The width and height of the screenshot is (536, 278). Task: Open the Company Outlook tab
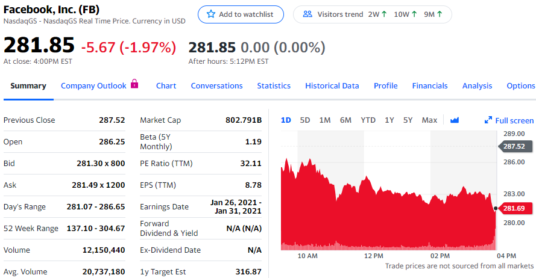[x=93, y=85]
